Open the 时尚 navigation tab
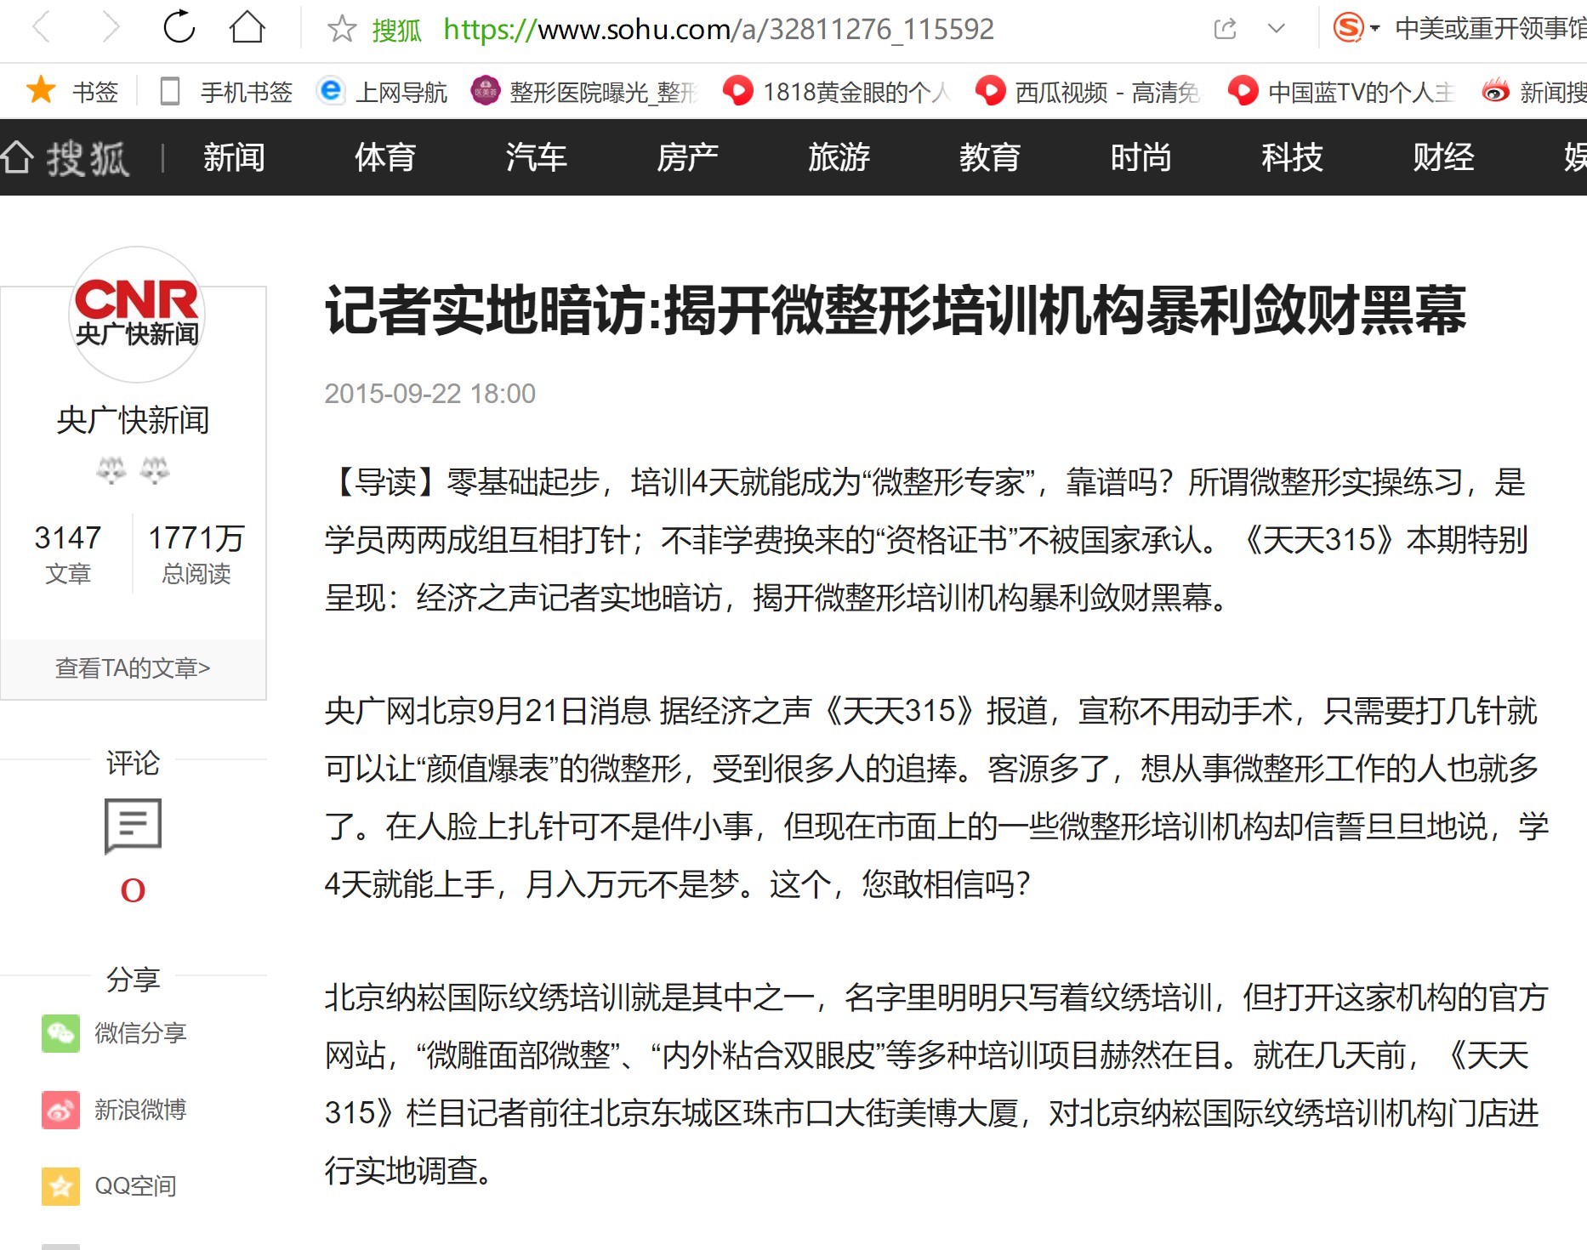The image size is (1587, 1250). pyautogui.click(x=1141, y=157)
